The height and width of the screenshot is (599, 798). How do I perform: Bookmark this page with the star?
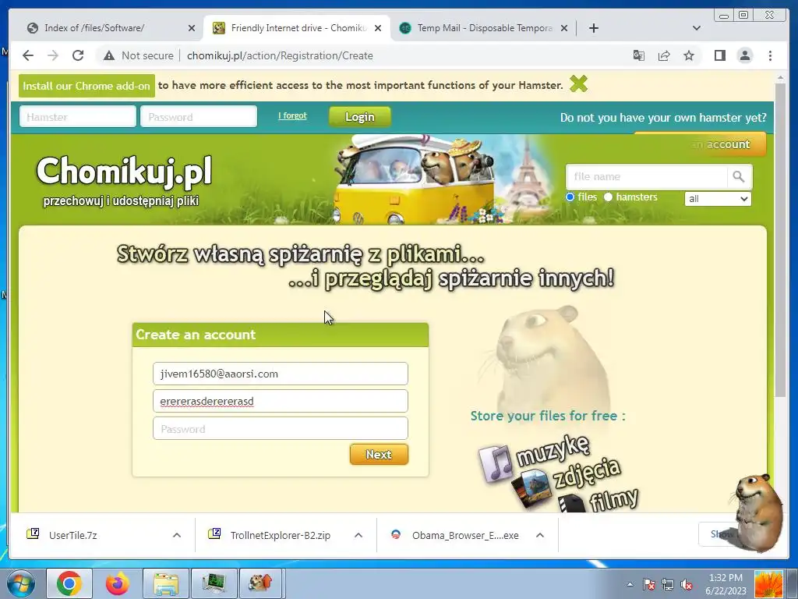click(x=689, y=55)
